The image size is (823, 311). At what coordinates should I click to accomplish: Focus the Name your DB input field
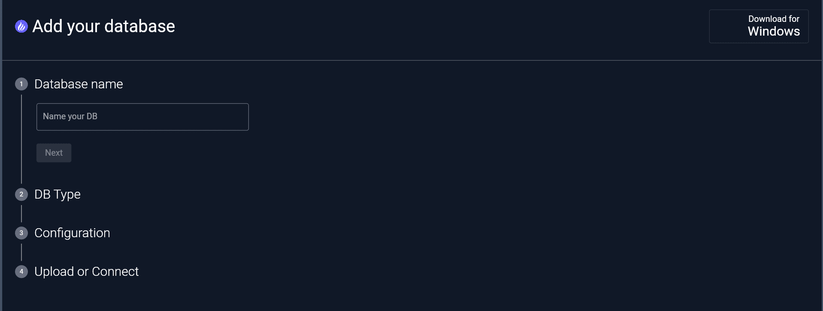coord(142,117)
